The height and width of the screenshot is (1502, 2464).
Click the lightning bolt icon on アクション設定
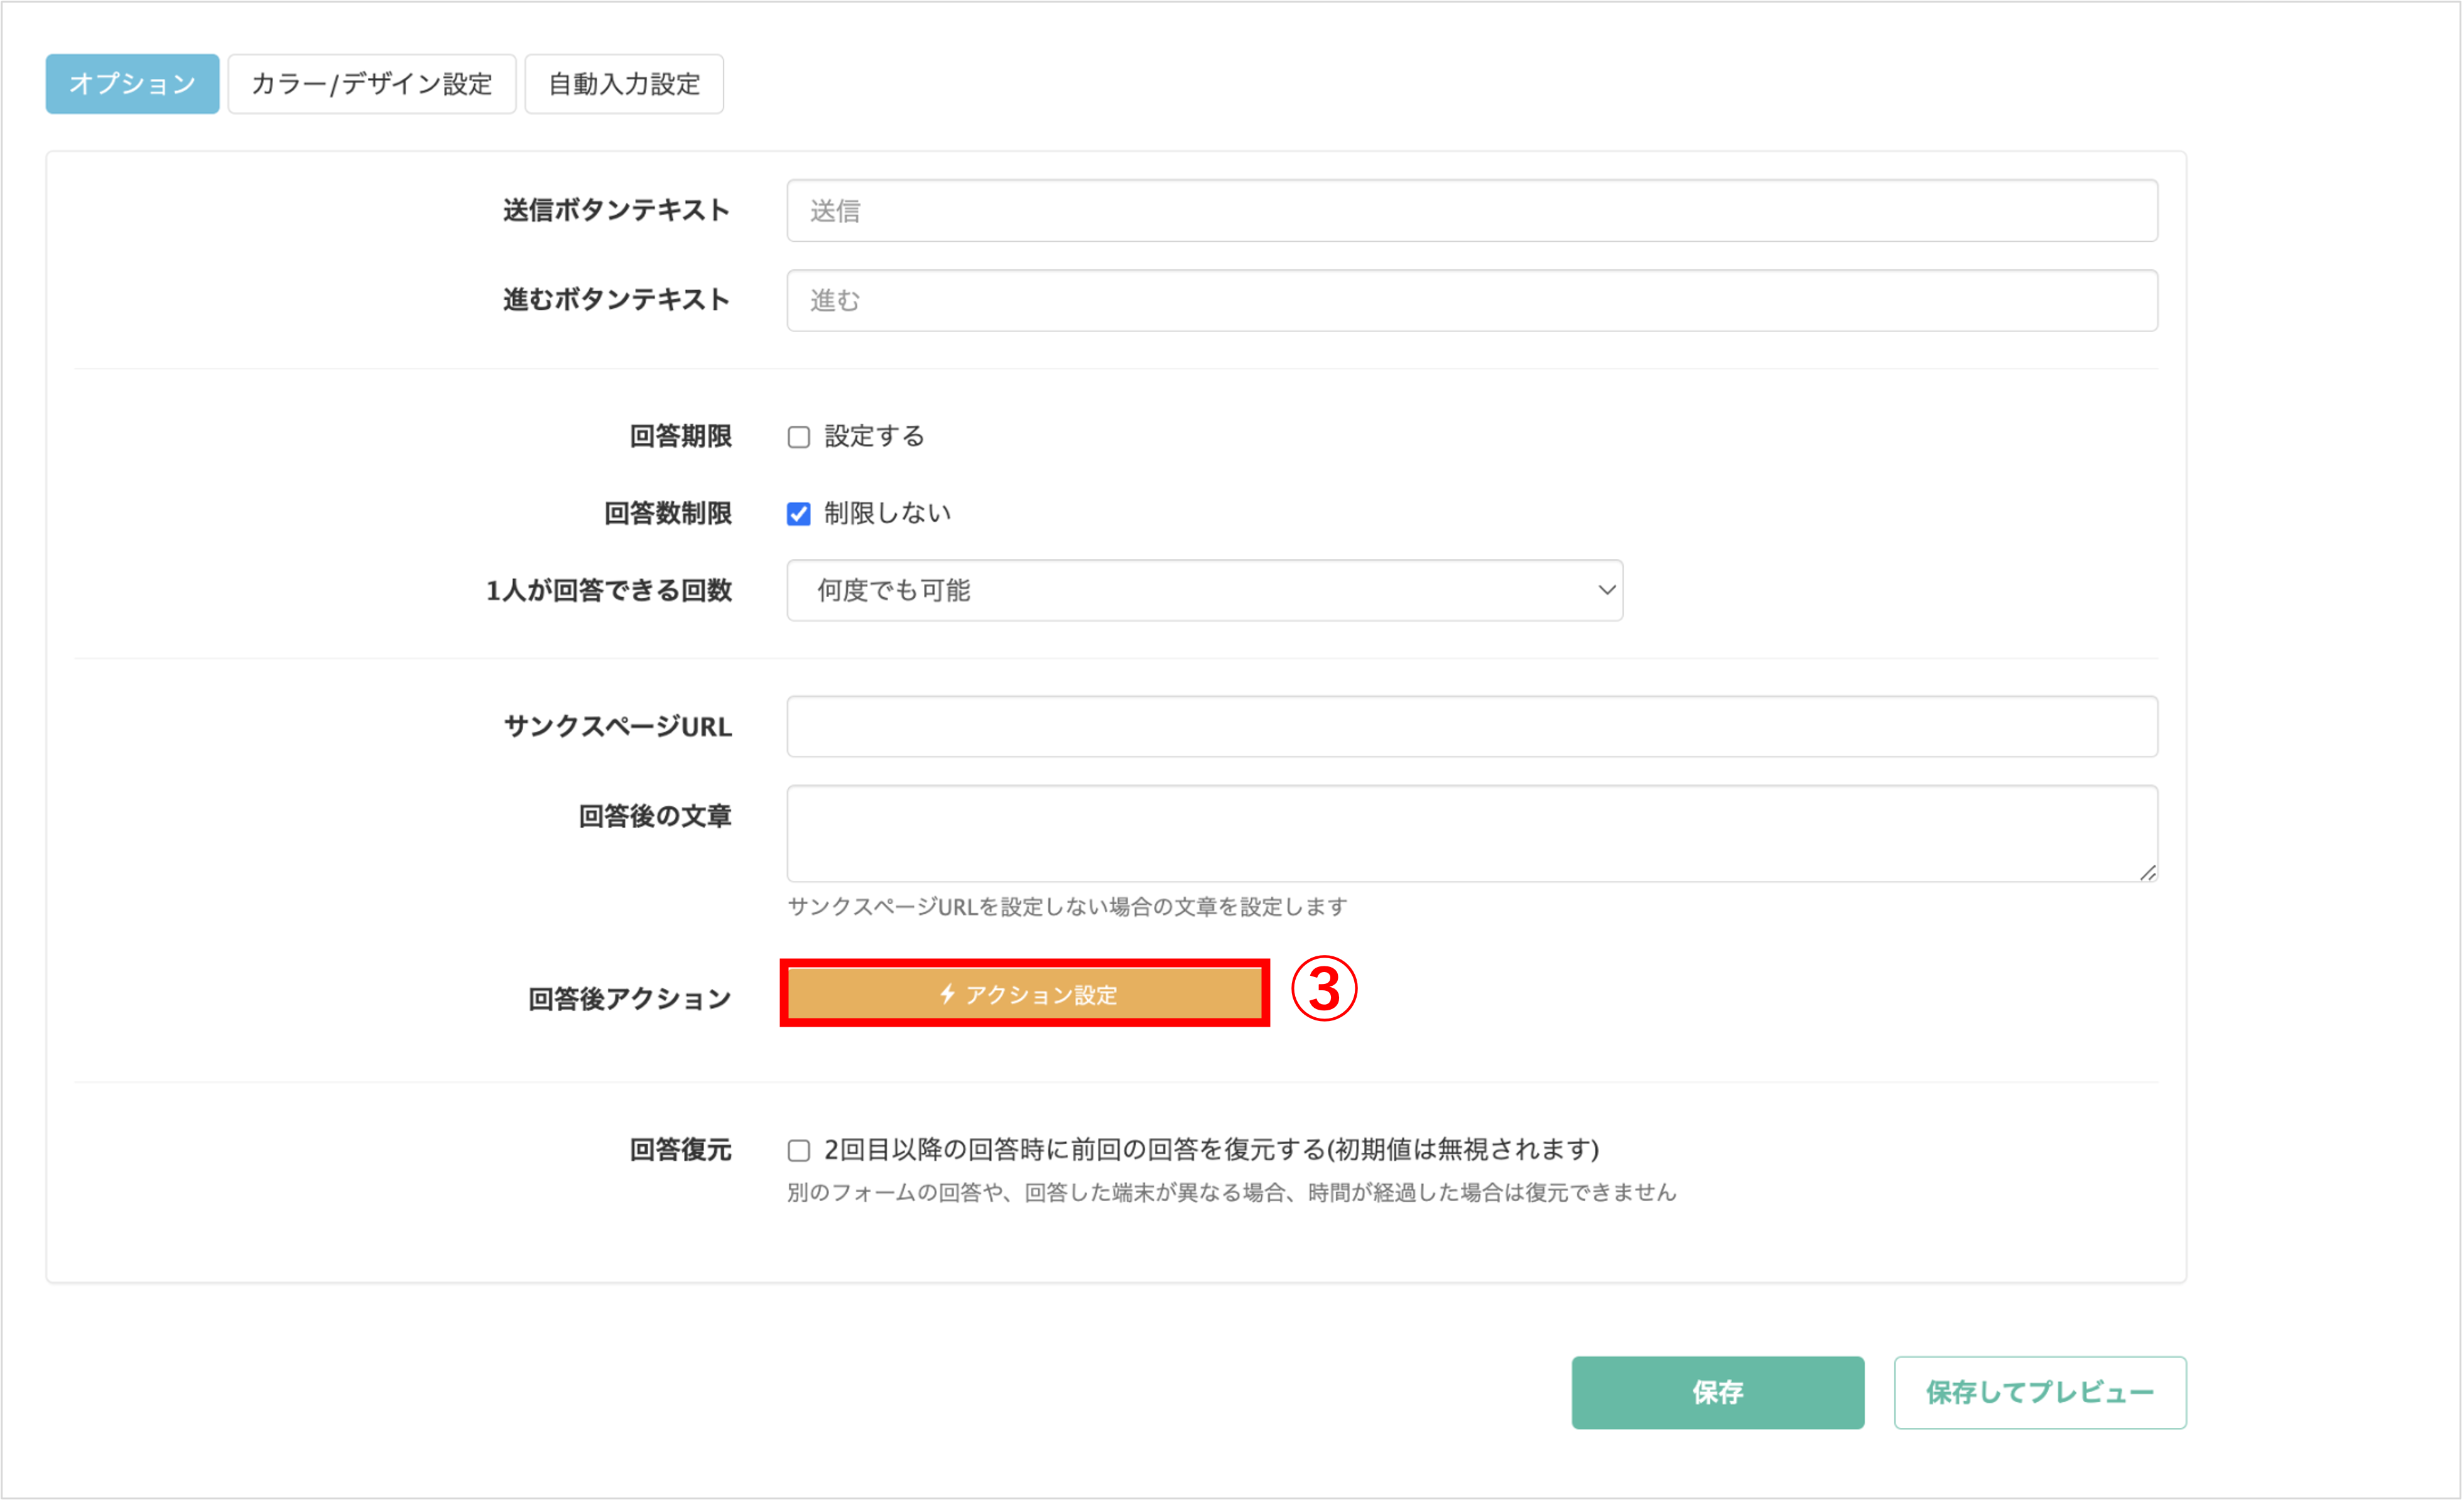pyautogui.click(x=947, y=995)
